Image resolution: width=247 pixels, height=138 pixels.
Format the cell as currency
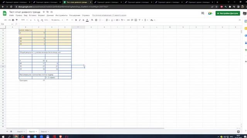coord(31,20)
